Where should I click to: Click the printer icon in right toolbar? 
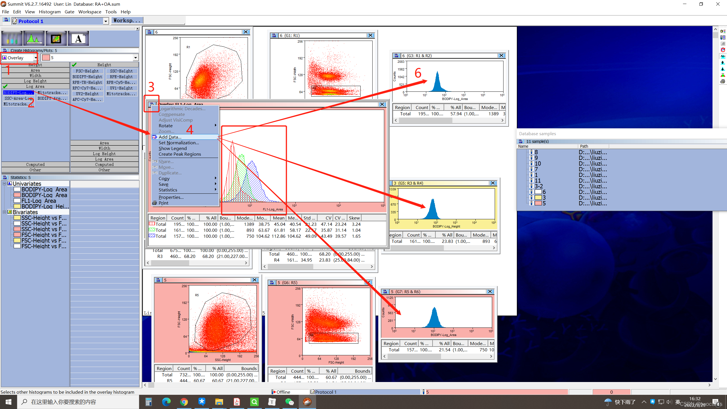[x=723, y=82]
